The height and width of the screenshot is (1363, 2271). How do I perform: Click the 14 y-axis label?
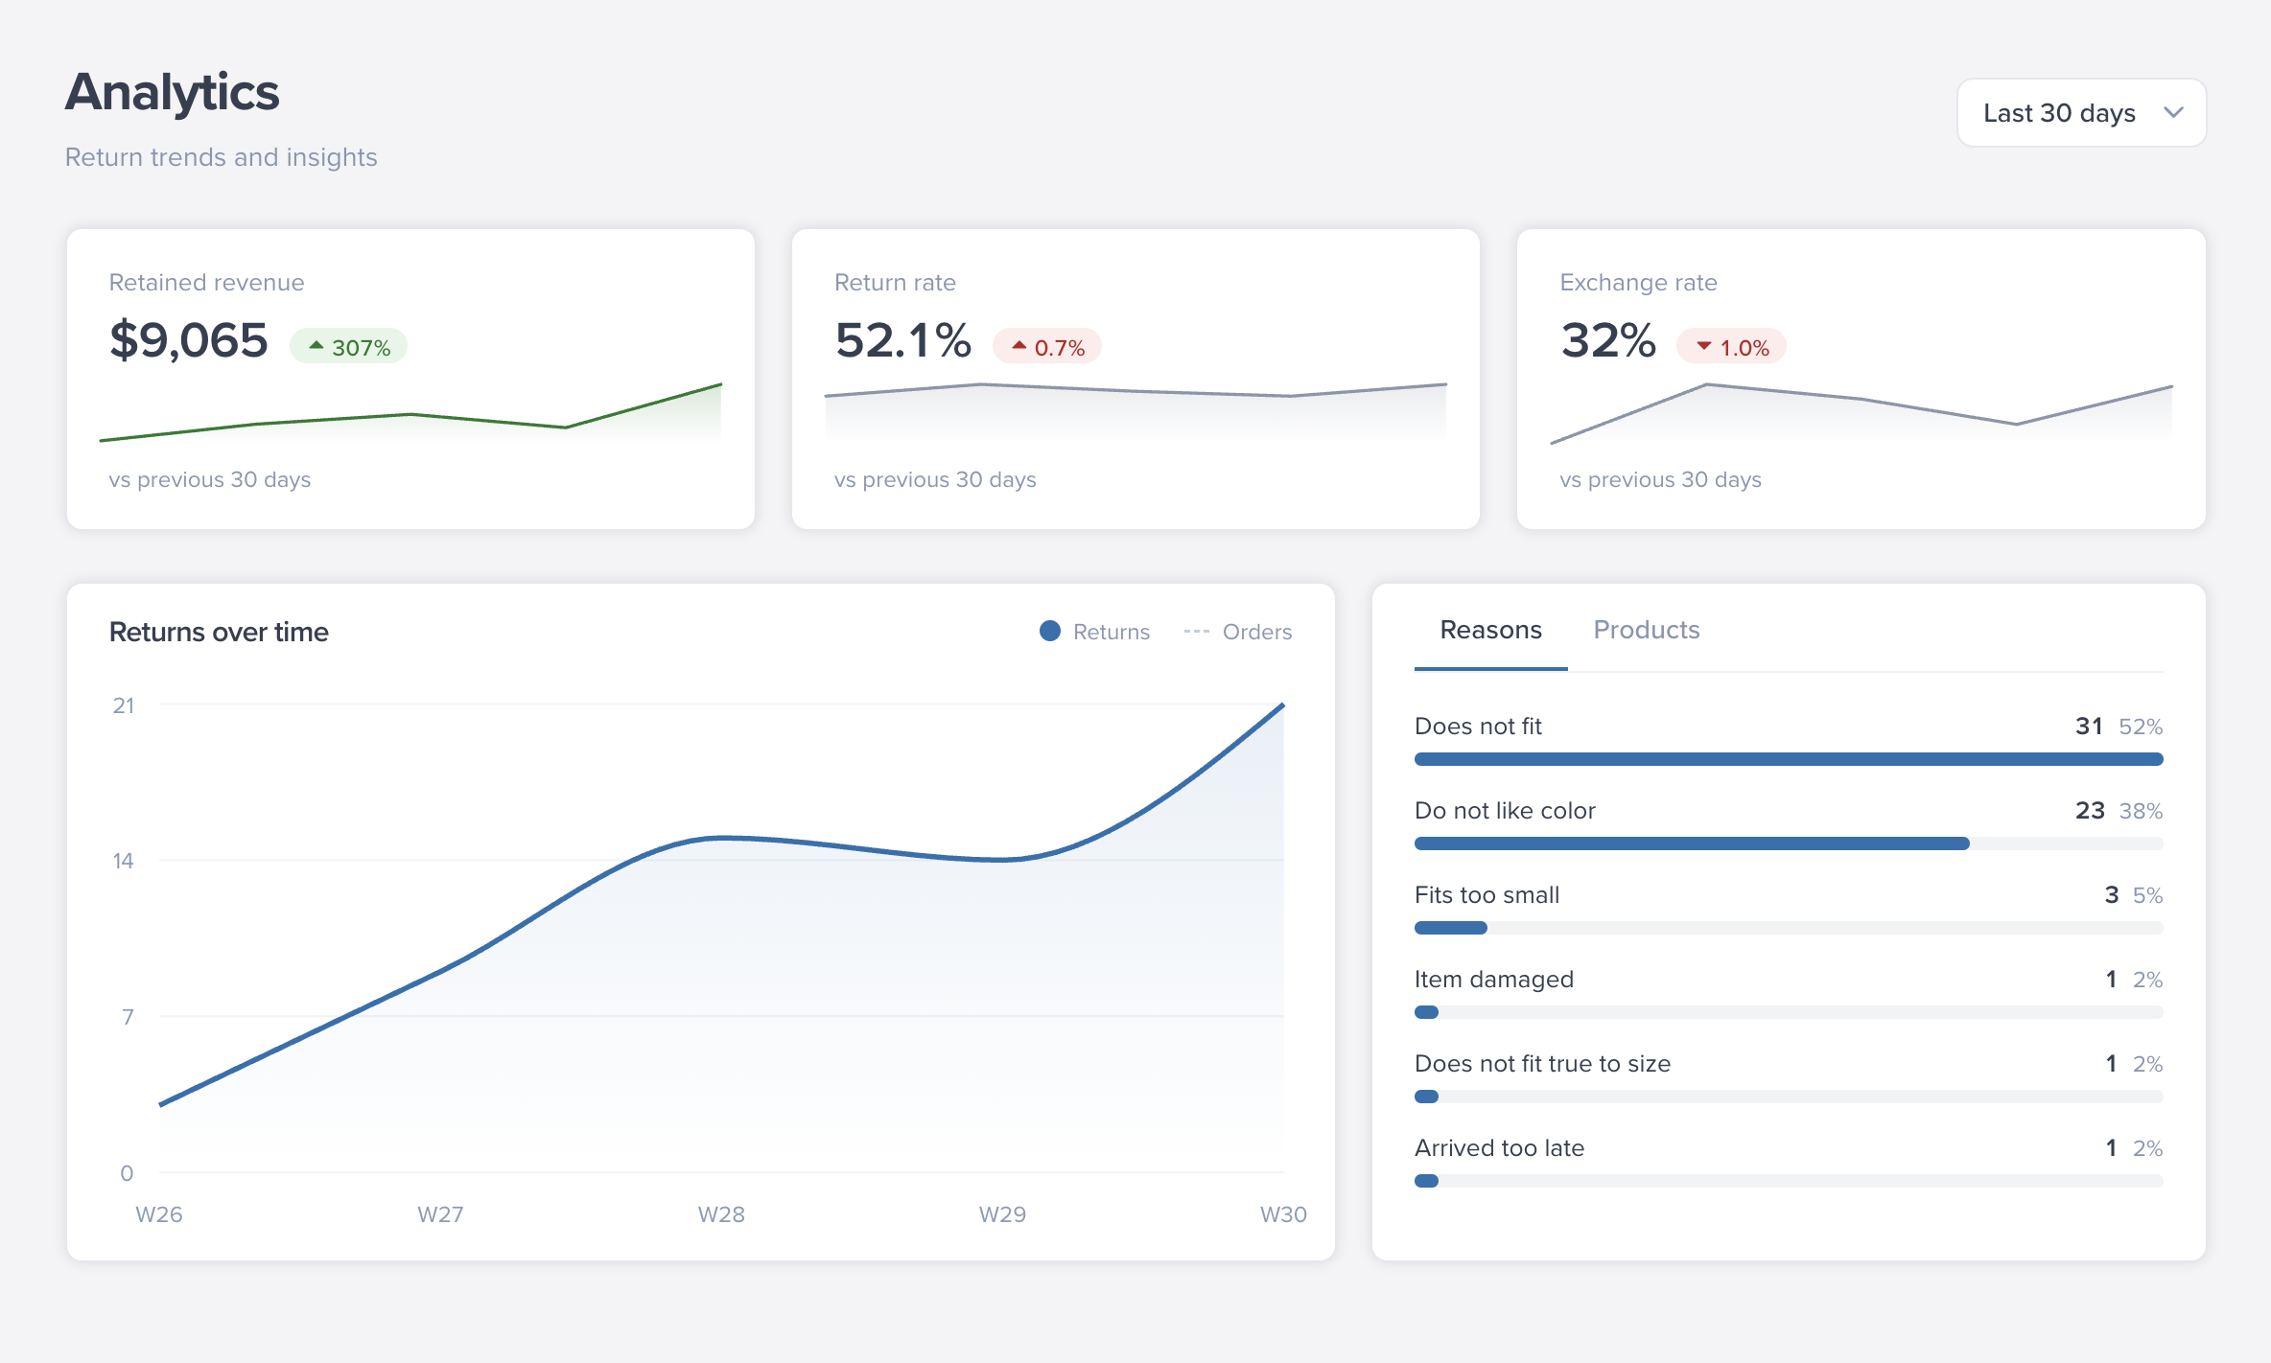click(x=123, y=861)
